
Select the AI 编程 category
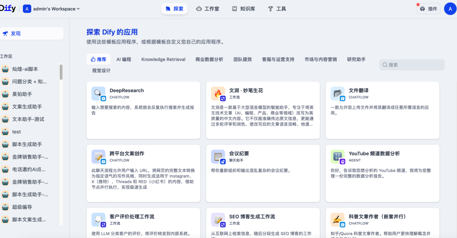124,59
